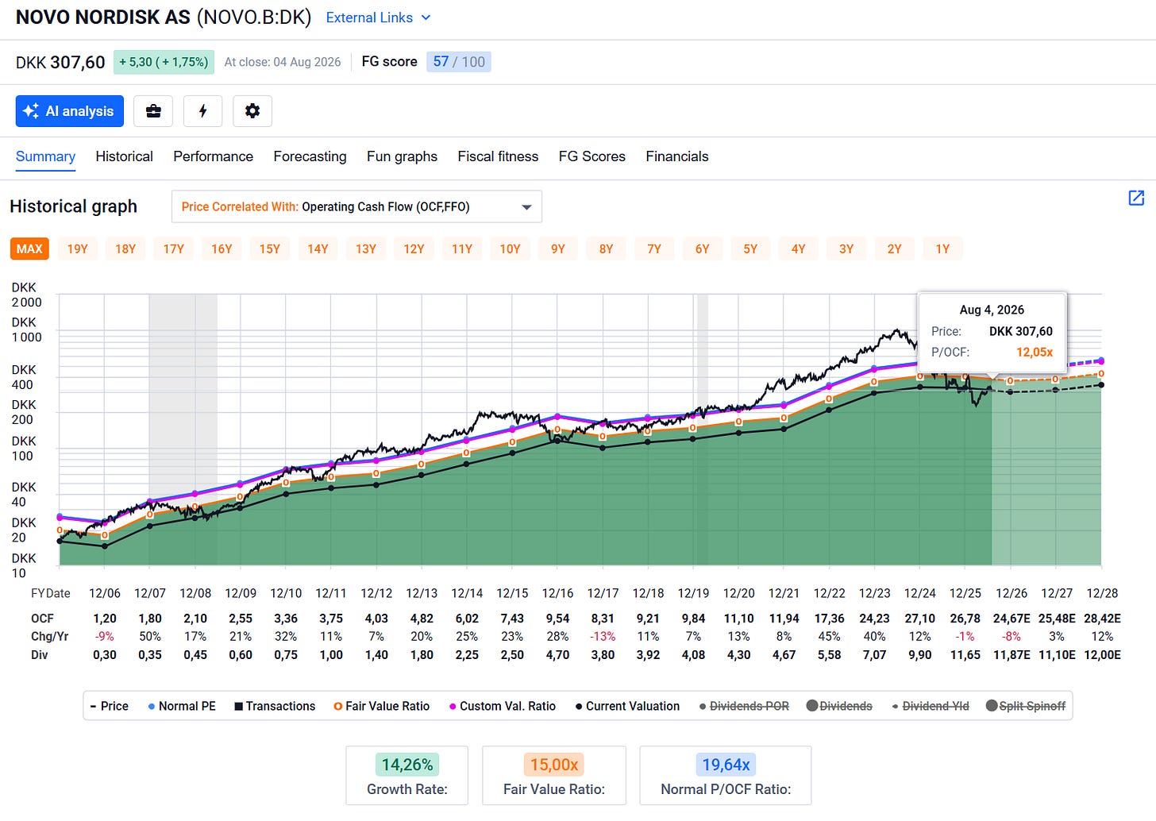Toggle the Price series in legend
Image resolution: width=1156 pixels, height=821 pixels.
110,706
